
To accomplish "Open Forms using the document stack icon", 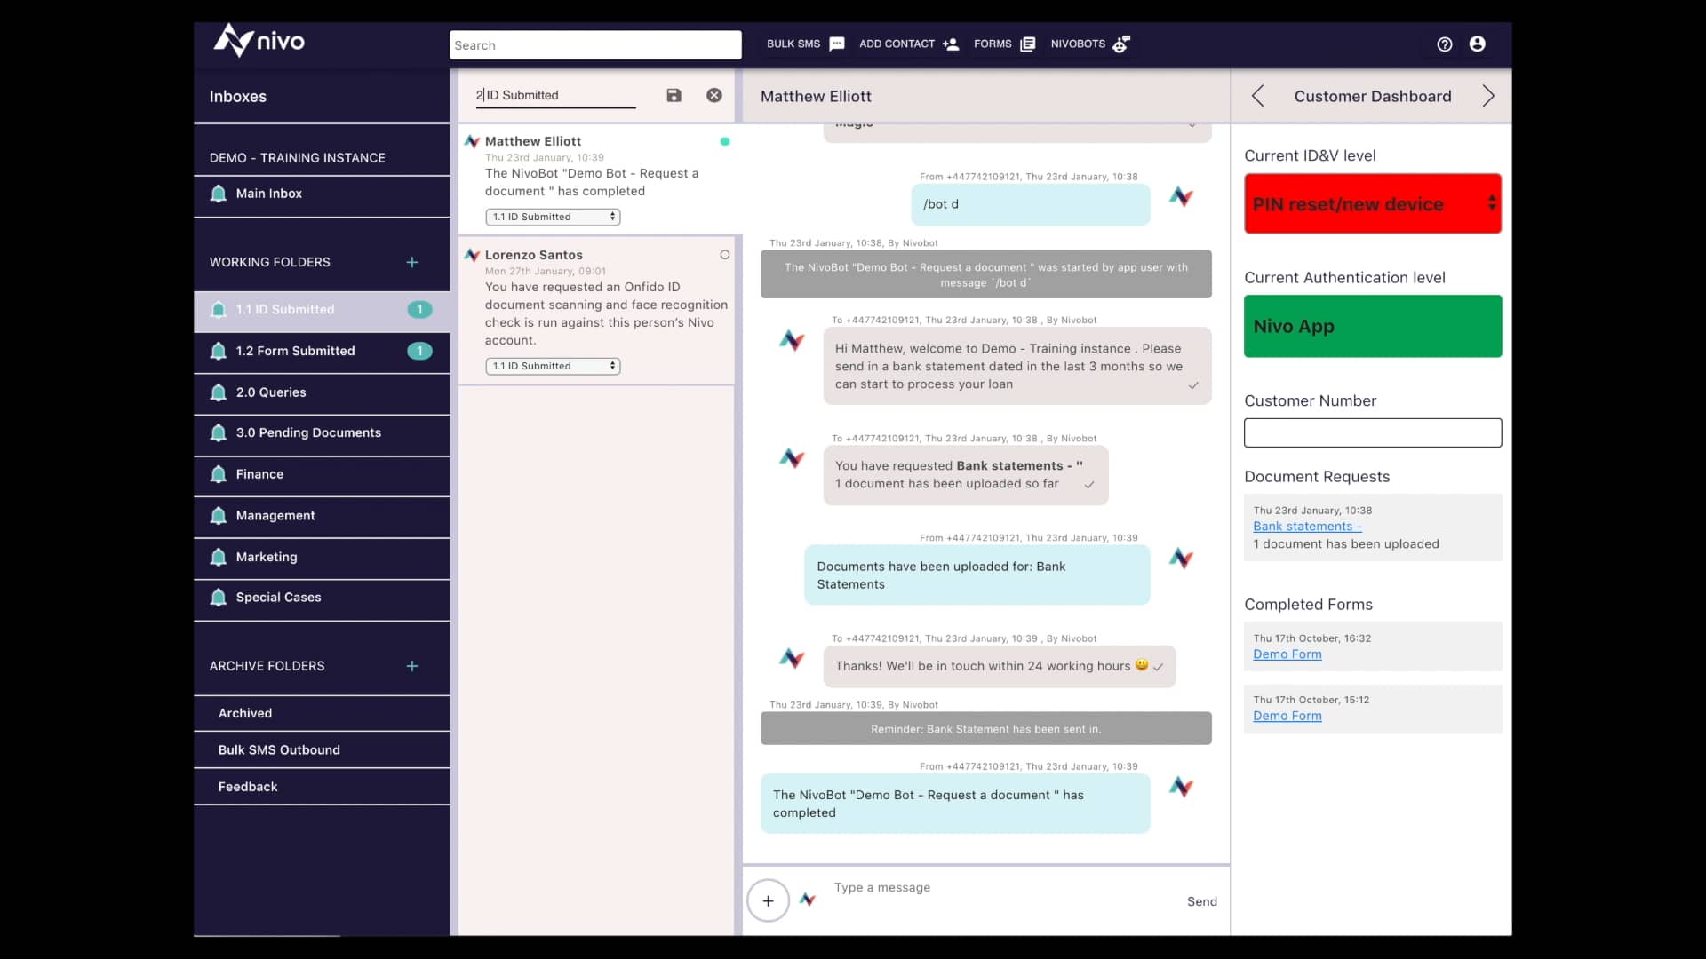I will [x=1027, y=44].
